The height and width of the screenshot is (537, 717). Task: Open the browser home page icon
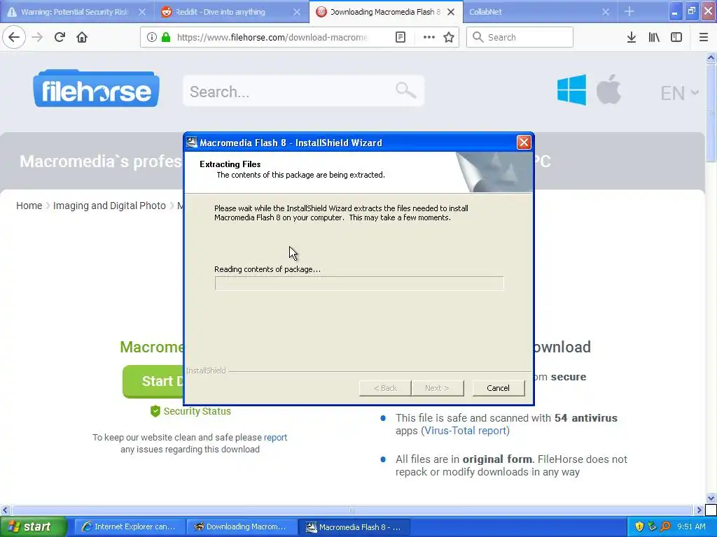[82, 37]
